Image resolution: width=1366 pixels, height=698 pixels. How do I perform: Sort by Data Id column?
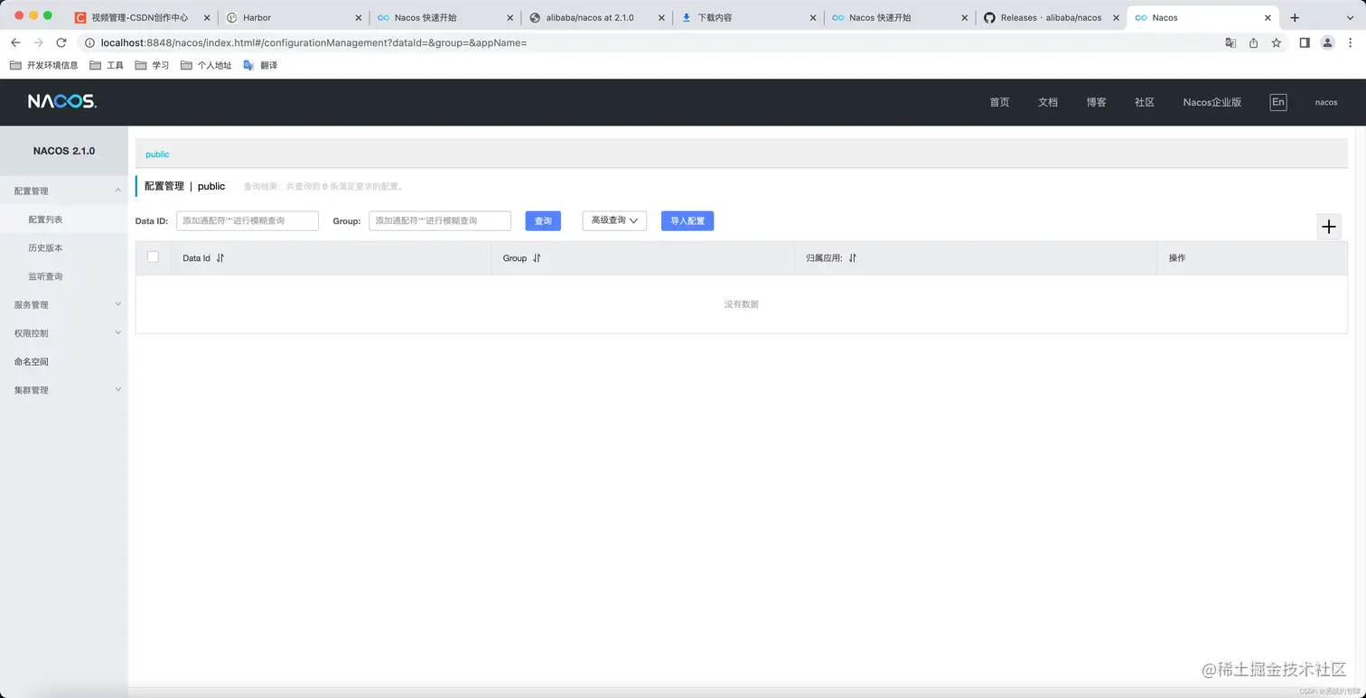coord(220,258)
